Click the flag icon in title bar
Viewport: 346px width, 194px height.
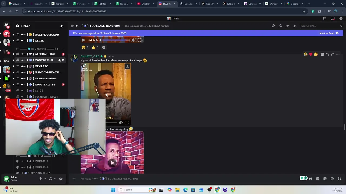coord(324,19)
